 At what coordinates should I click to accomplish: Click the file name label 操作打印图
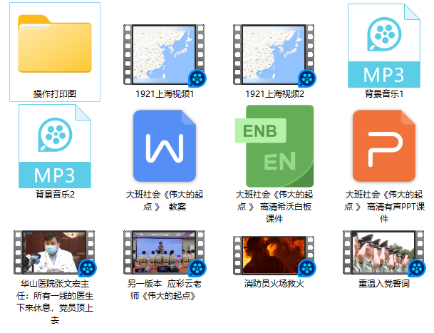click(55, 93)
